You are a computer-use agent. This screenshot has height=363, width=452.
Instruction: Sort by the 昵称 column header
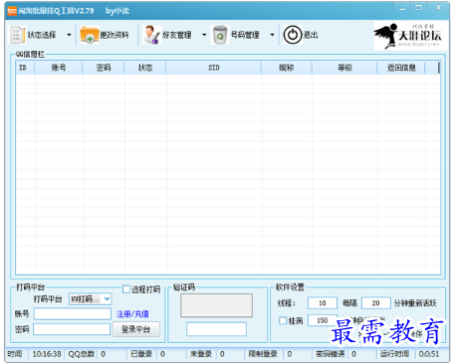click(287, 68)
